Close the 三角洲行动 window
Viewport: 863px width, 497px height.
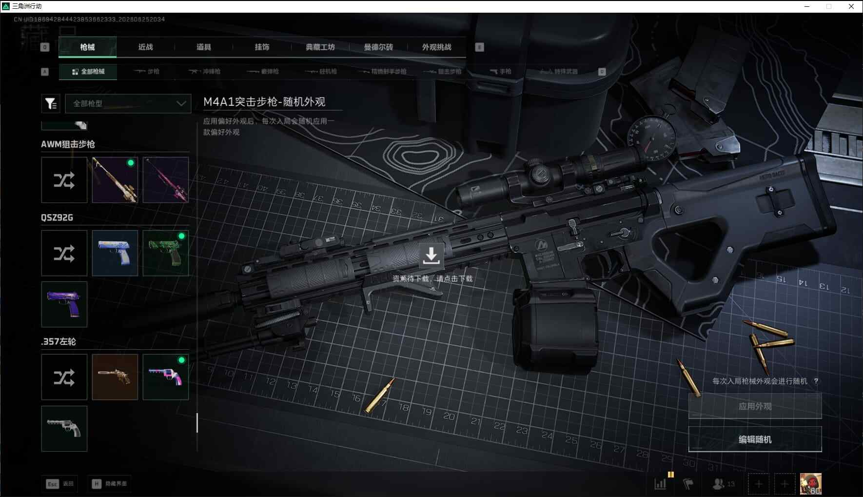tap(851, 6)
